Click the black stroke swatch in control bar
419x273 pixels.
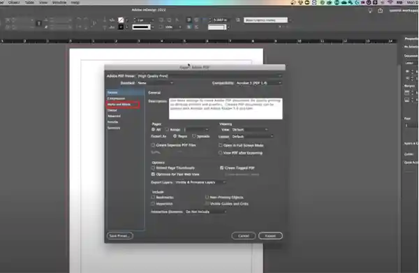coord(121,27)
